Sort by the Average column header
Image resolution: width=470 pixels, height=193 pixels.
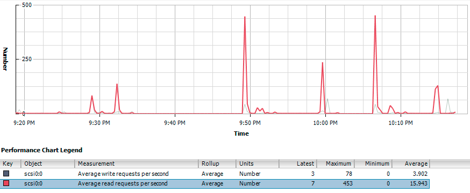click(411, 164)
